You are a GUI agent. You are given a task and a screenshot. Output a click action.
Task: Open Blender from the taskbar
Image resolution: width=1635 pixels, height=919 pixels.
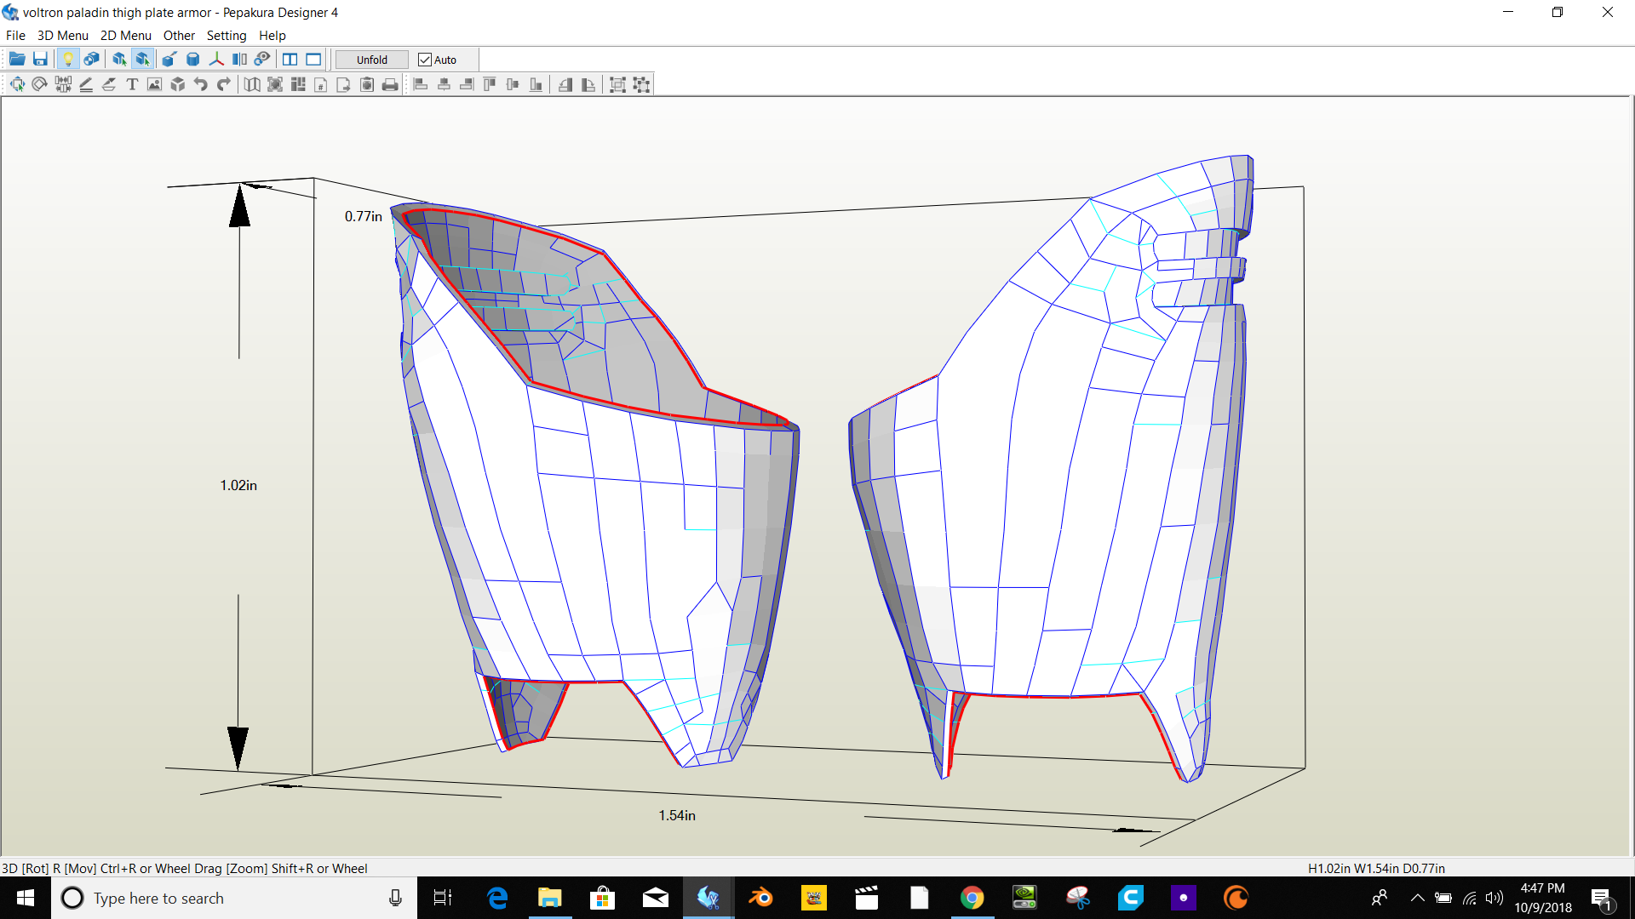(x=760, y=898)
